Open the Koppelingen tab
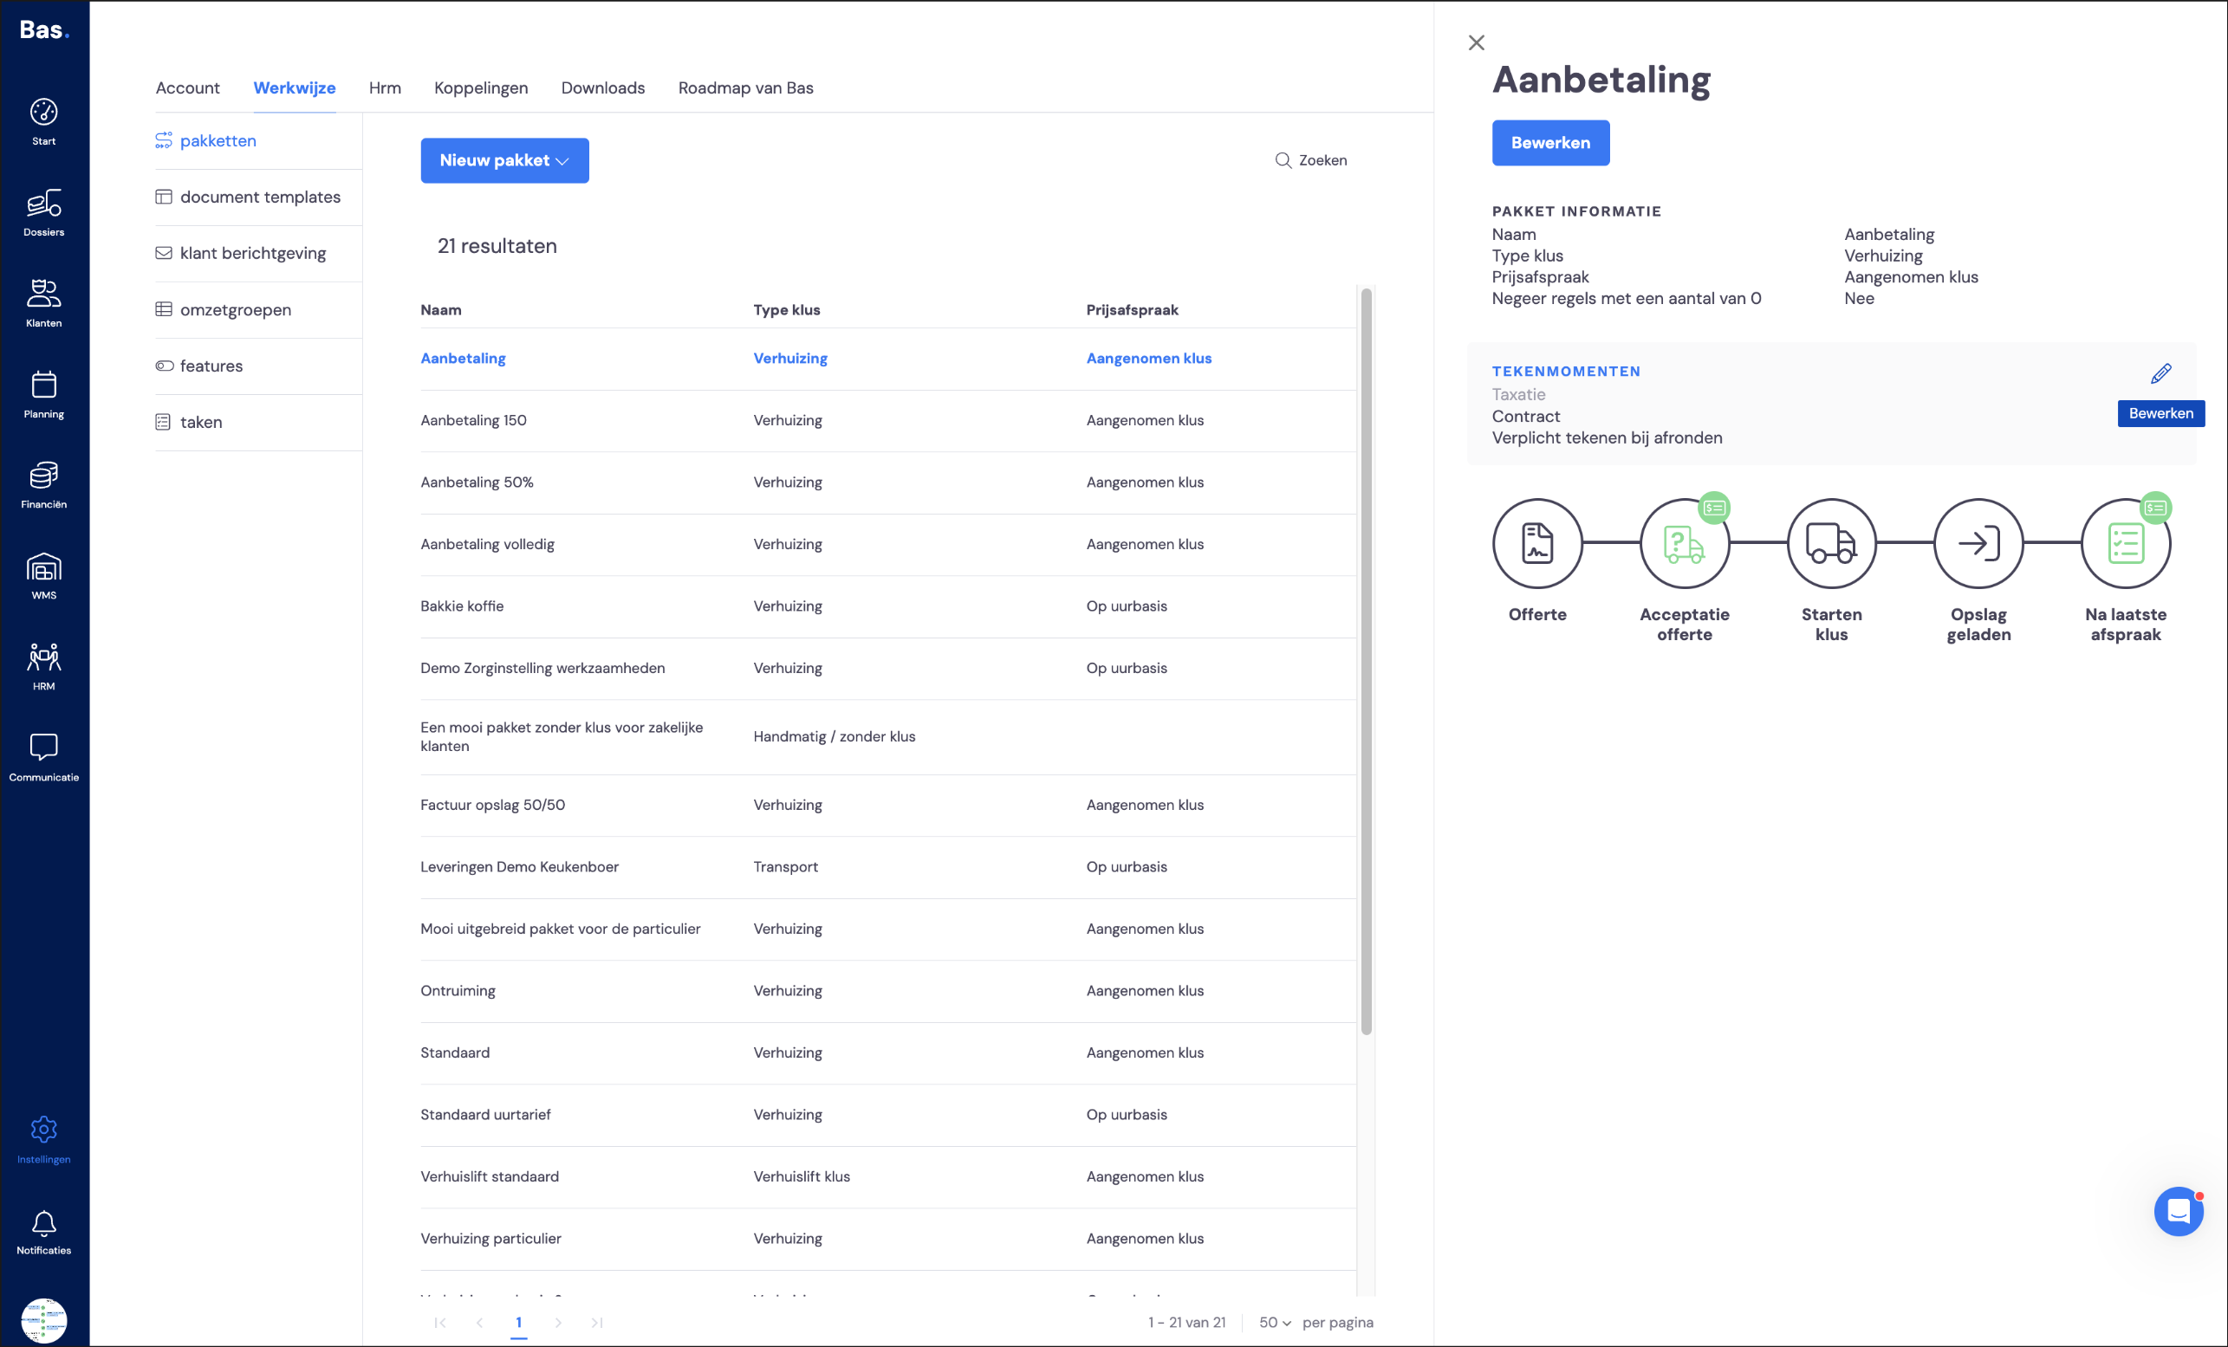Image resolution: width=2228 pixels, height=1347 pixels. 481,87
